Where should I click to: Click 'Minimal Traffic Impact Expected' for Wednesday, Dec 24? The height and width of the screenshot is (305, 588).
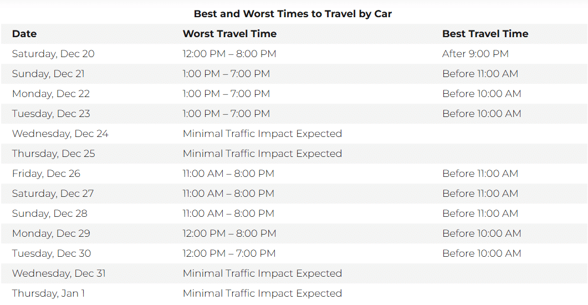[x=262, y=134]
